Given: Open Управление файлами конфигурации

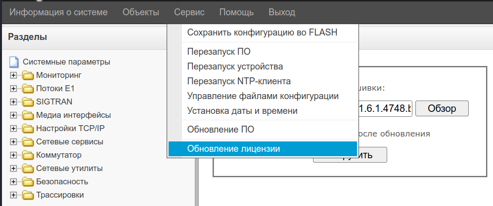Looking at the screenshot, I should [263, 96].
